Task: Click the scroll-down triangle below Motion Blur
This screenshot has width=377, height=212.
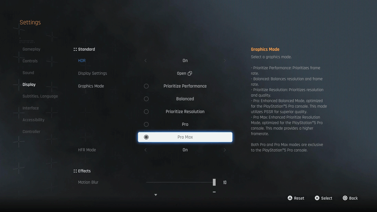Action: pyautogui.click(x=156, y=195)
